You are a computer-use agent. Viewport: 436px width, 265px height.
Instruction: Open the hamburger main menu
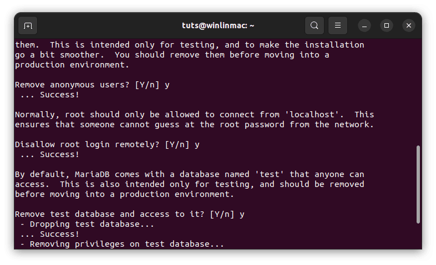pos(338,25)
